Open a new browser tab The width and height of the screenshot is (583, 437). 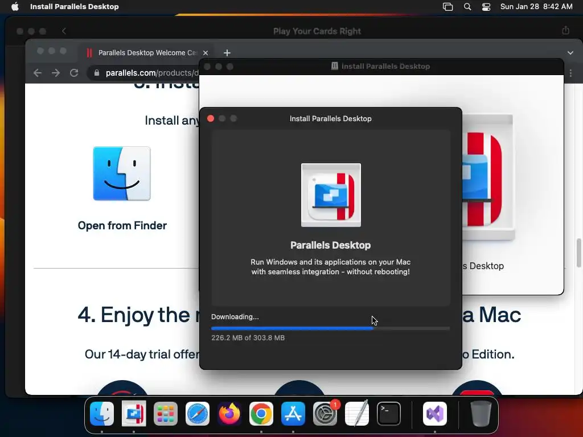pos(227,53)
